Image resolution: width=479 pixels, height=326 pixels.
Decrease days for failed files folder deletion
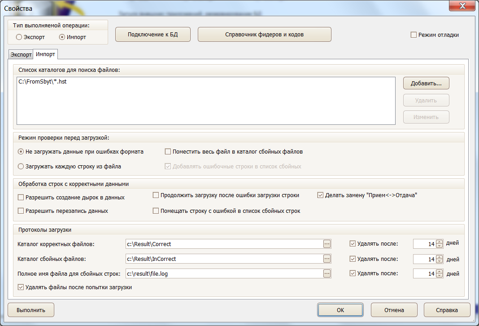[440, 261]
